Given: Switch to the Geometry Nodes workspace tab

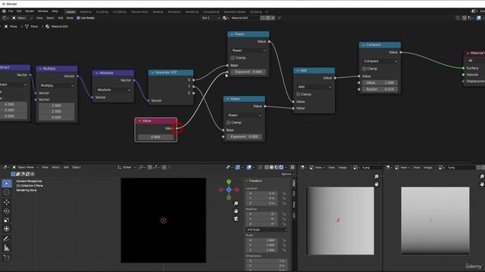Looking at the screenshot, I should (x=234, y=12).
